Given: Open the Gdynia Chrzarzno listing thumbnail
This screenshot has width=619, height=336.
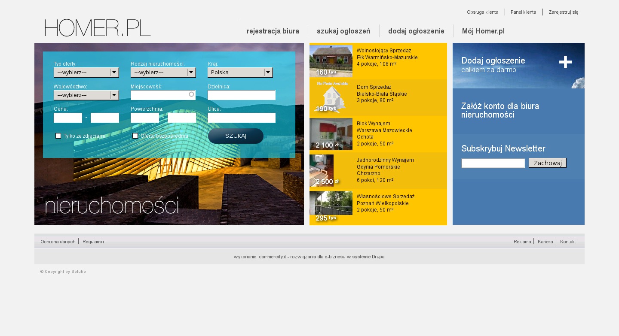Looking at the screenshot, I should click(322, 170).
